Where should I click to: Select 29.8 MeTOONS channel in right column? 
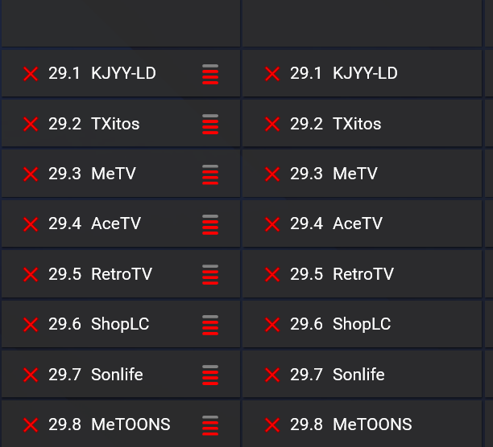(x=350, y=424)
